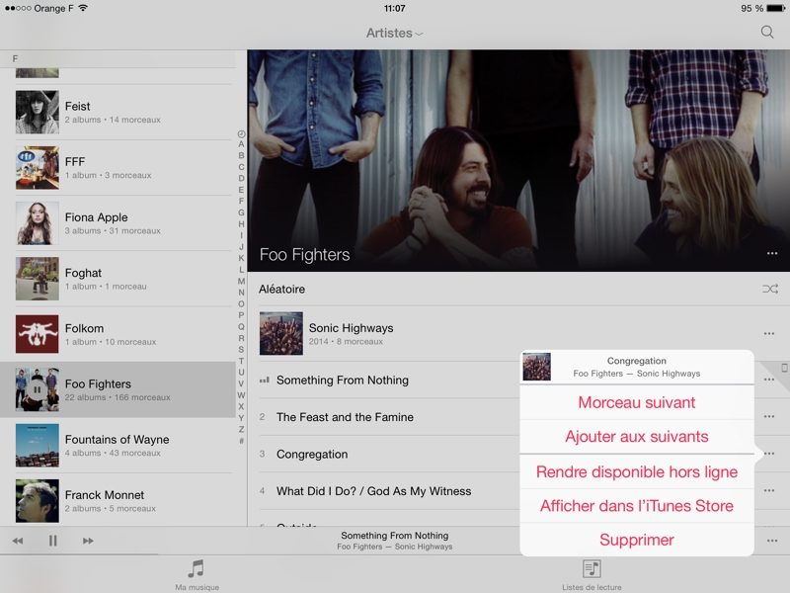Open now-playing ellipsis menu in player bar
Image resolution: width=790 pixels, height=593 pixels.
pos(772,541)
